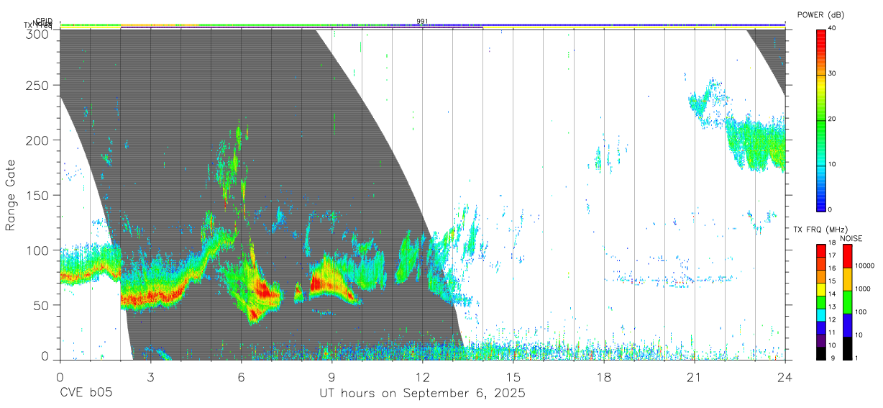Click the Range Gate axis label
The image size is (883, 408).
12,195
